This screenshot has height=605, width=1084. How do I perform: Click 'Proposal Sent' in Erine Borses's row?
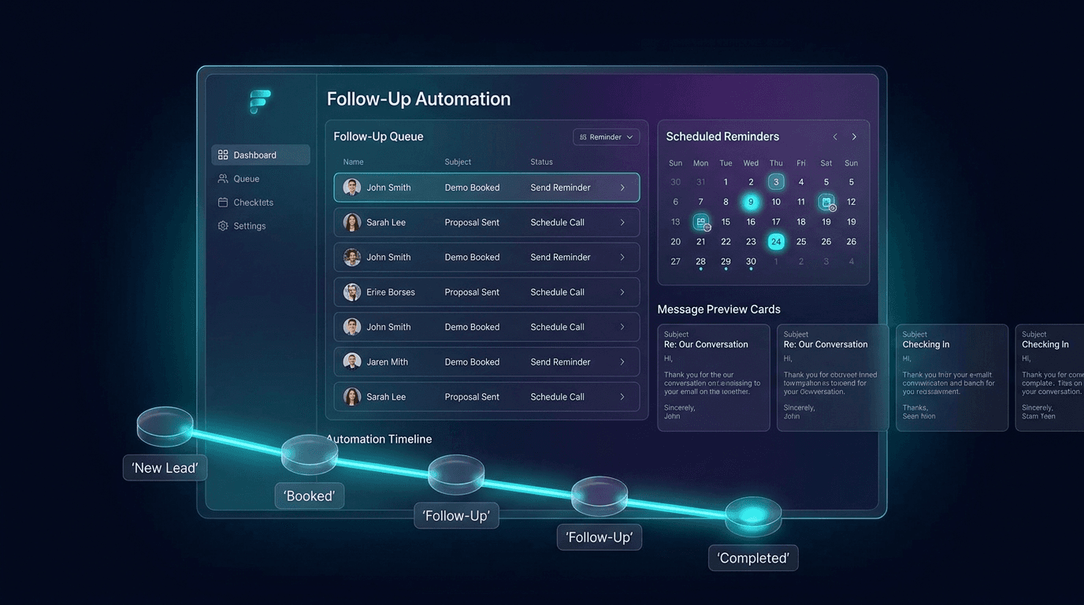pyautogui.click(x=472, y=292)
